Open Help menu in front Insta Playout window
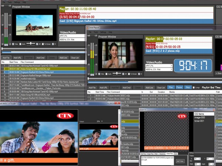The width and height of the screenshot is (222, 166). [x=110, y=32]
